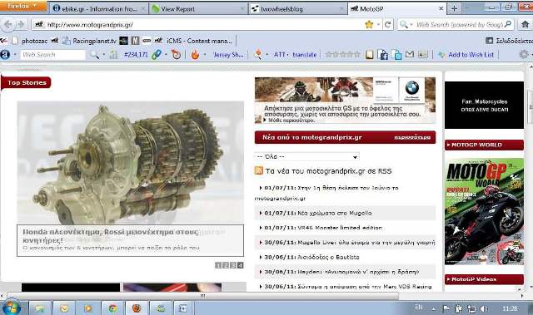Click the flame icon in toolbar
The image size is (533, 315).
(195, 55)
